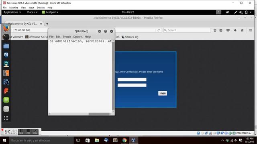Show all applications grid in dock
Viewport: 257px width, 144px height.
[x=6, y=118]
